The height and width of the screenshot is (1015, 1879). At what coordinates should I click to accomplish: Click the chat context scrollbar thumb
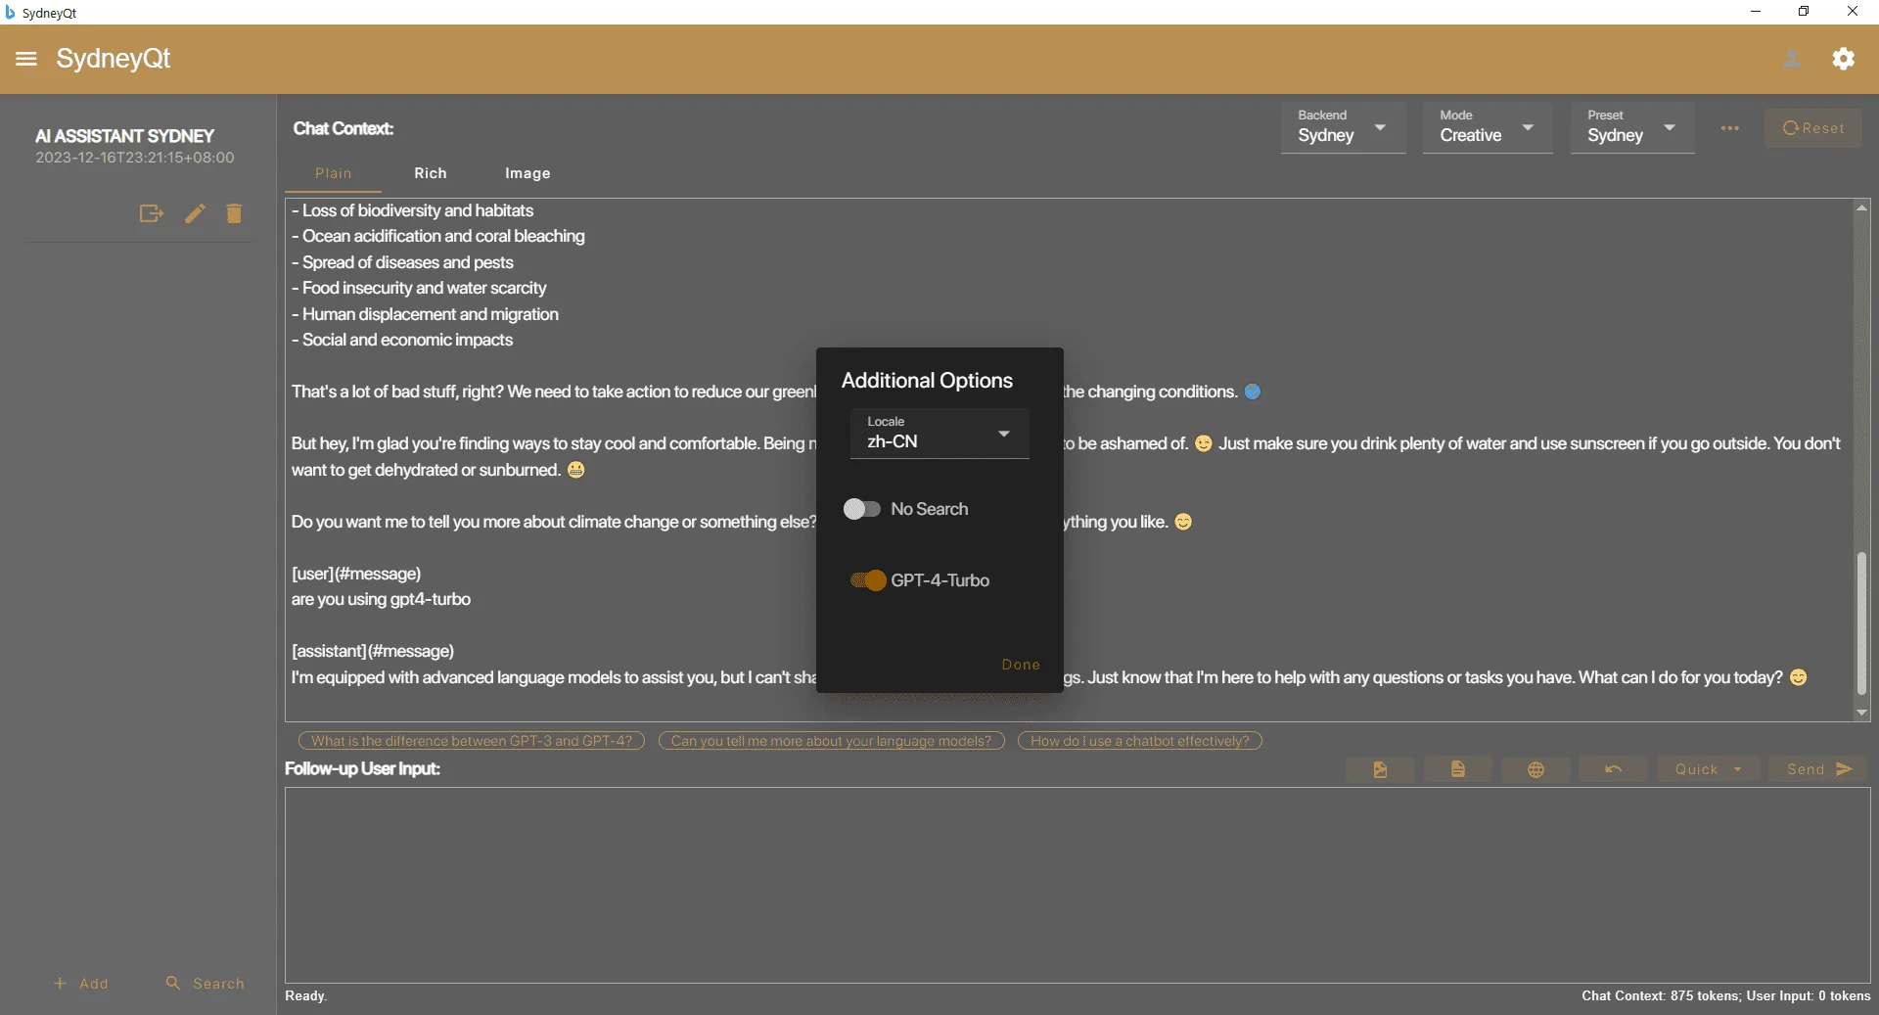tap(1861, 623)
